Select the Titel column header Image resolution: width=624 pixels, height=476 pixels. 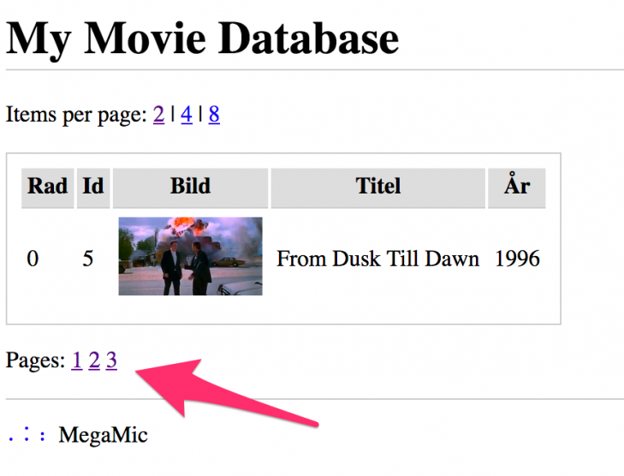pos(378,187)
